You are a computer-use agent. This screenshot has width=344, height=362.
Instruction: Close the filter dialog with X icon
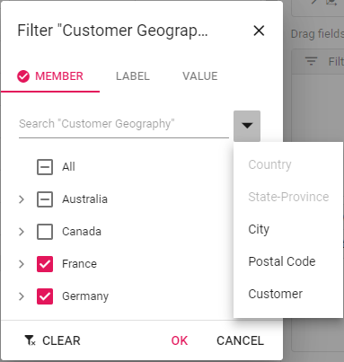pos(259,31)
